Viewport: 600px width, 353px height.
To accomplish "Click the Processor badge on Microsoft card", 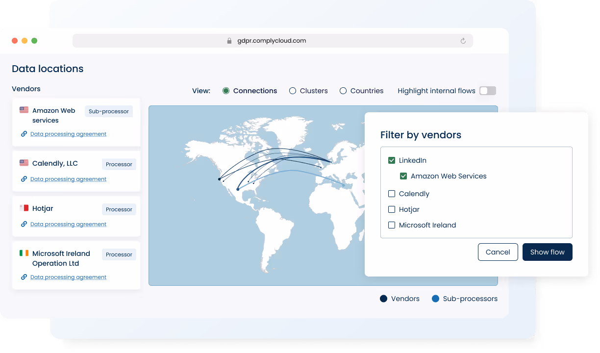I will click(119, 254).
